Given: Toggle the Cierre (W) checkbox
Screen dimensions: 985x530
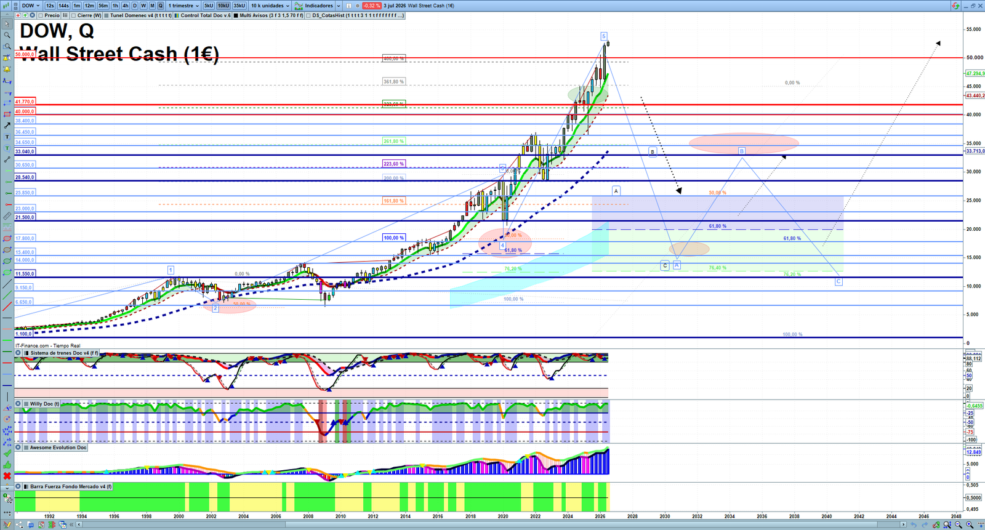Looking at the screenshot, I should click(x=74, y=15).
